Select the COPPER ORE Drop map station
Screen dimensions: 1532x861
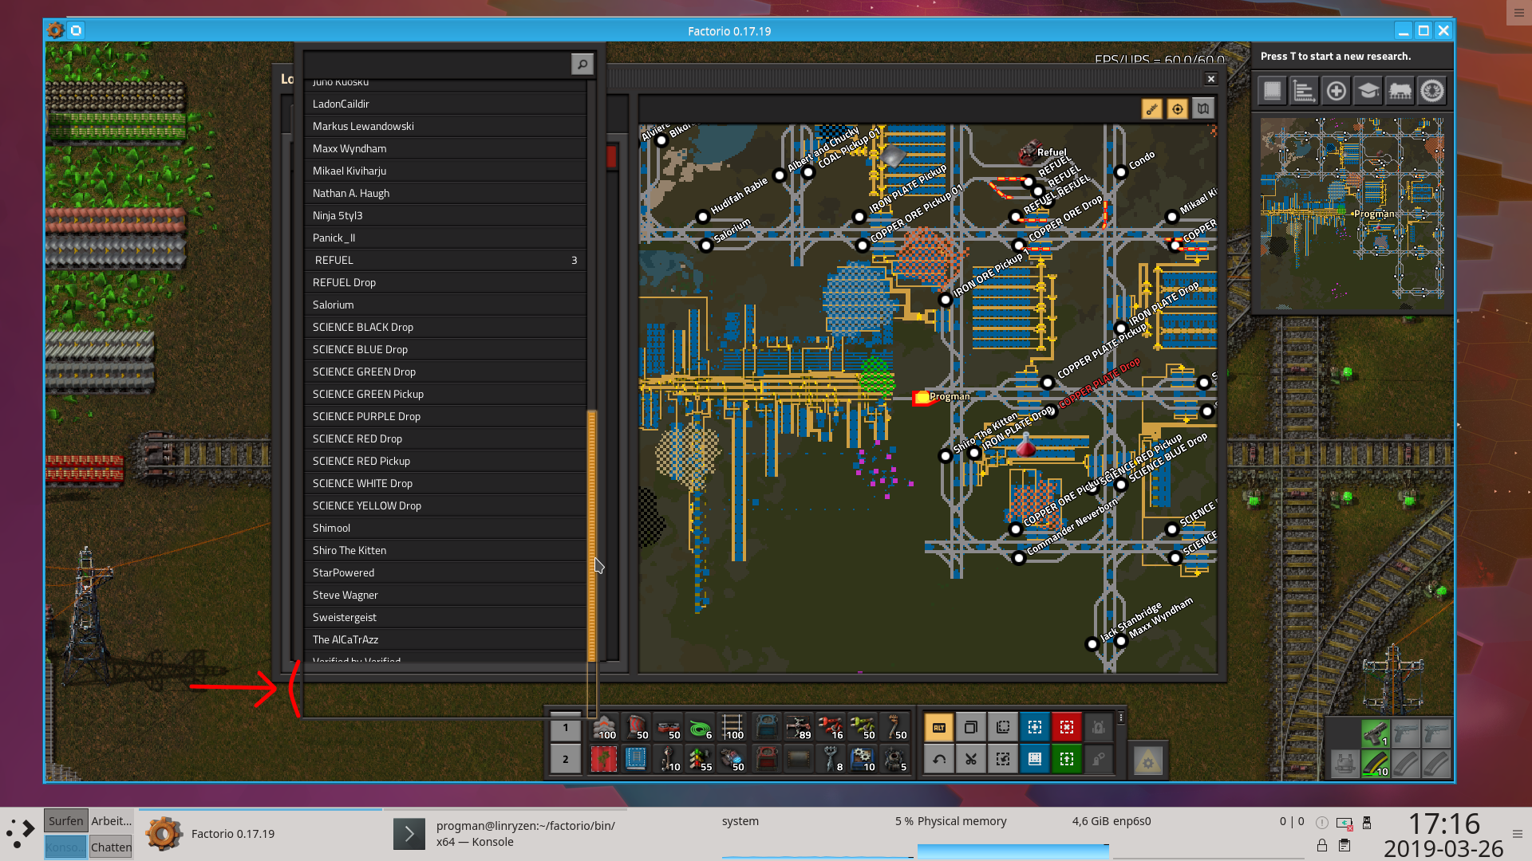(1015, 217)
